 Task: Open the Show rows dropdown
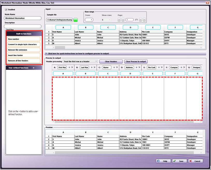point(106,20)
